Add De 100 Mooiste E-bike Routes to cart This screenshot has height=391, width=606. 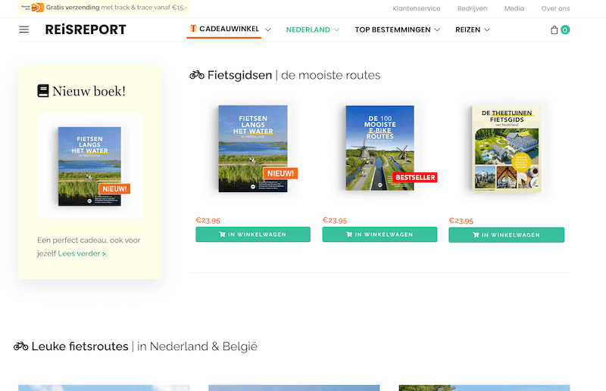(380, 234)
